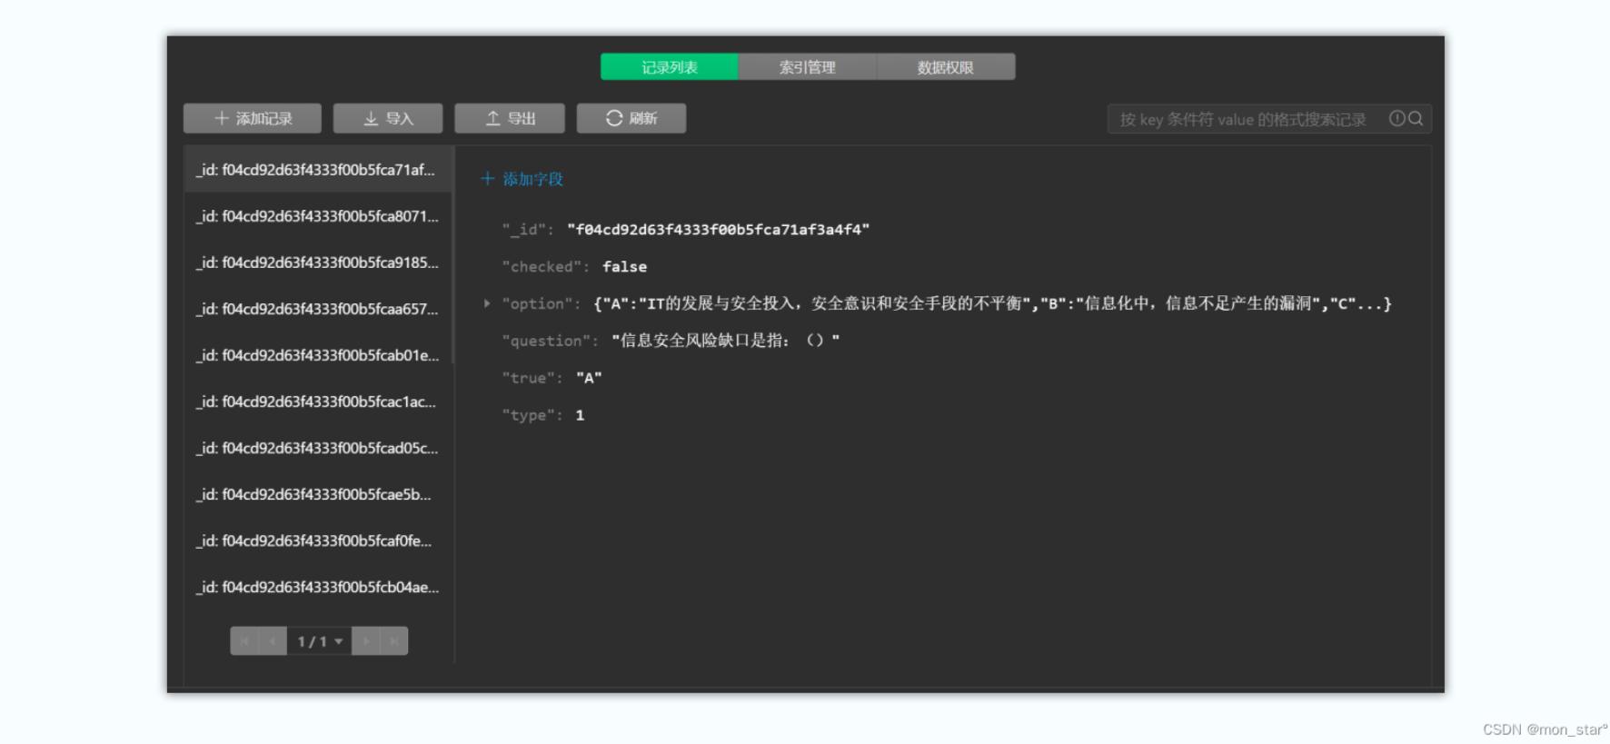Select record f04cd92d63f4333f00b5fca71af...
Image resolution: width=1610 pixels, height=744 pixels.
click(318, 170)
